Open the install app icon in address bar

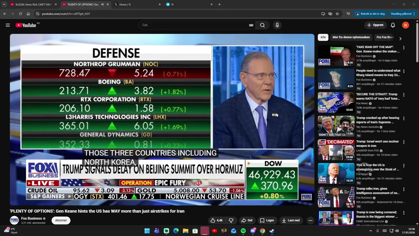[323, 14]
